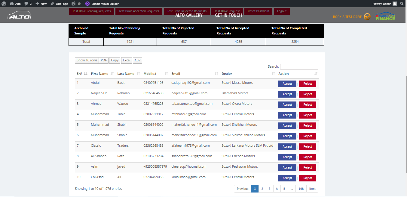Open the Show 10 rows dropdown

point(87,60)
